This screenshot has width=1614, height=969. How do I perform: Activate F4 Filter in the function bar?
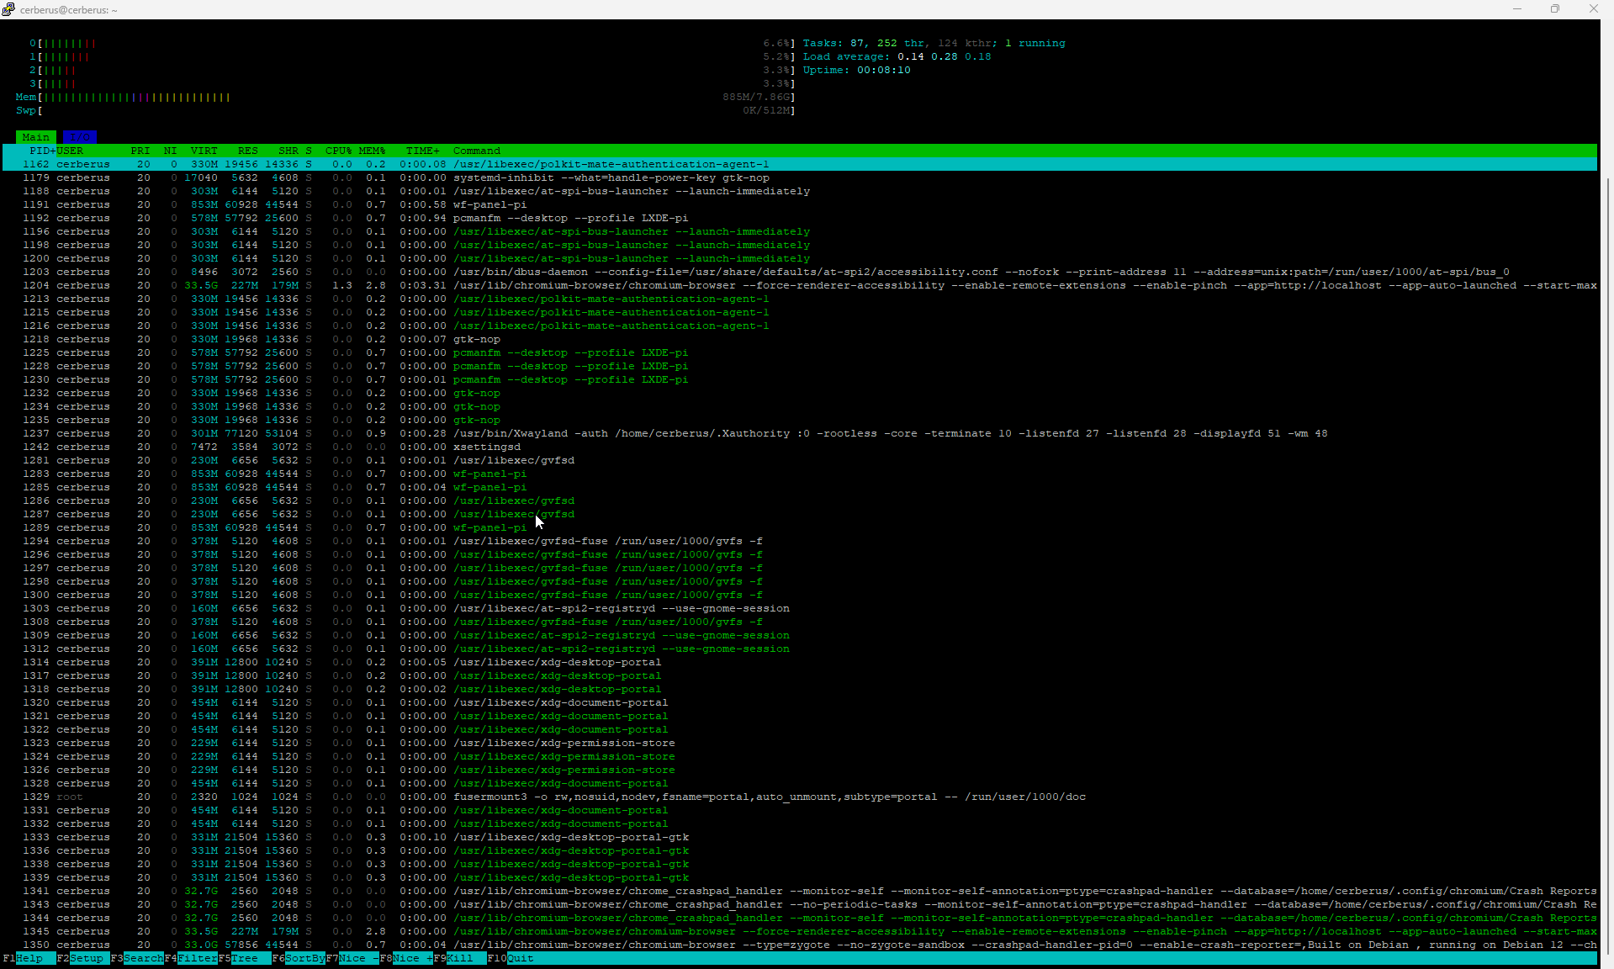[x=191, y=958]
